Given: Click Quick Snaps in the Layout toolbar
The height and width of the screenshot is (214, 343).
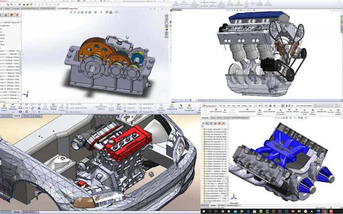Looking at the screenshot, I should (119, 107).
